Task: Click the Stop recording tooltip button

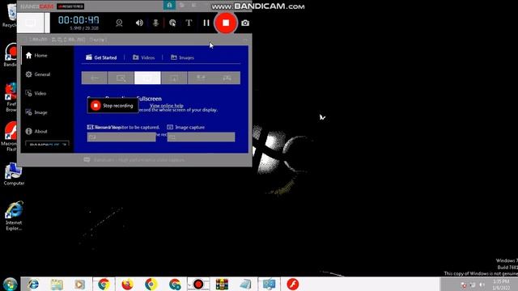Action: 113,106
